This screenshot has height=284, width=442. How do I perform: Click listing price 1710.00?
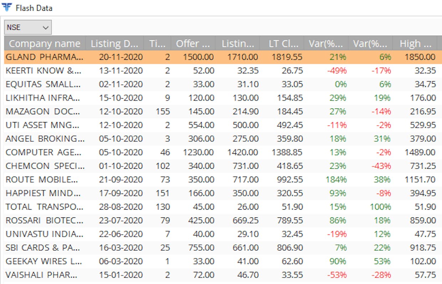pyautogui.click(x=243, y=57)
